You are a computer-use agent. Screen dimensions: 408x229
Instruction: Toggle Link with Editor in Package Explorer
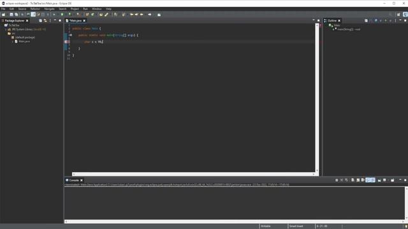[x=45, y=20]
